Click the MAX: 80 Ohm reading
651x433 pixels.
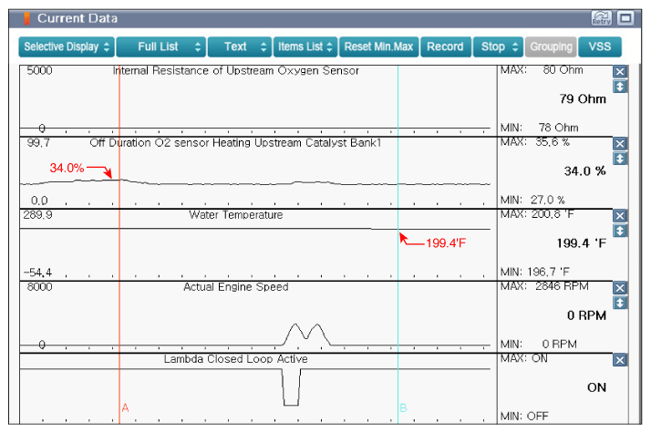coord(542,70)
